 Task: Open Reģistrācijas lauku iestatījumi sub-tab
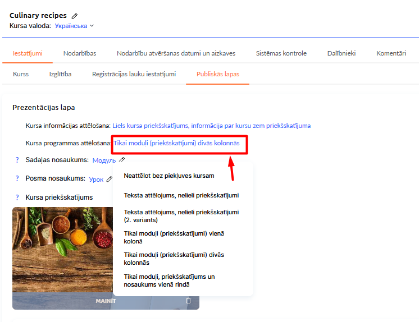click(x=134, y=74)
